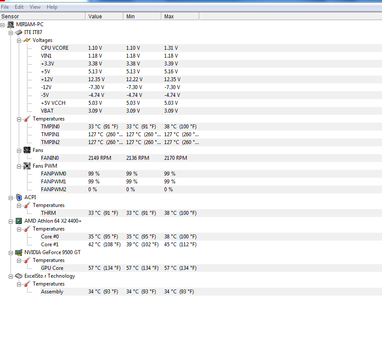Viewport: 382px width, 341px height.
Task: Click the 45 °C (112 °F) max value
Action: tap(180, 245)
